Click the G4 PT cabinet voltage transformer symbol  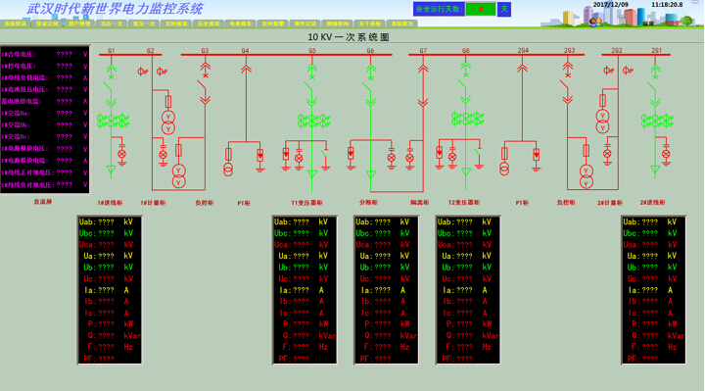pyautogui.click(x=228, y=170)
